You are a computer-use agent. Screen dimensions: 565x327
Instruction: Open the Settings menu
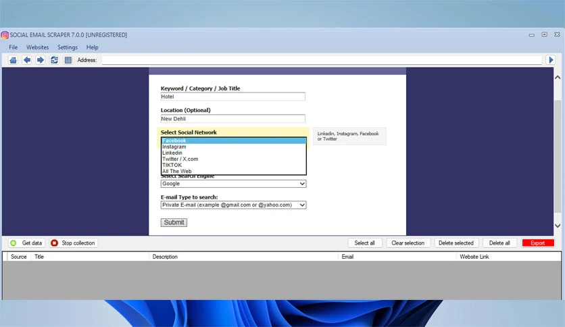point(68,47)
